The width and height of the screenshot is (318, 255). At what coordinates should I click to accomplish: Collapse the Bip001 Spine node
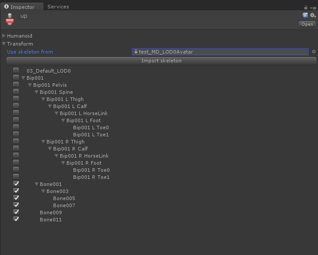click(x=36, y=92)
